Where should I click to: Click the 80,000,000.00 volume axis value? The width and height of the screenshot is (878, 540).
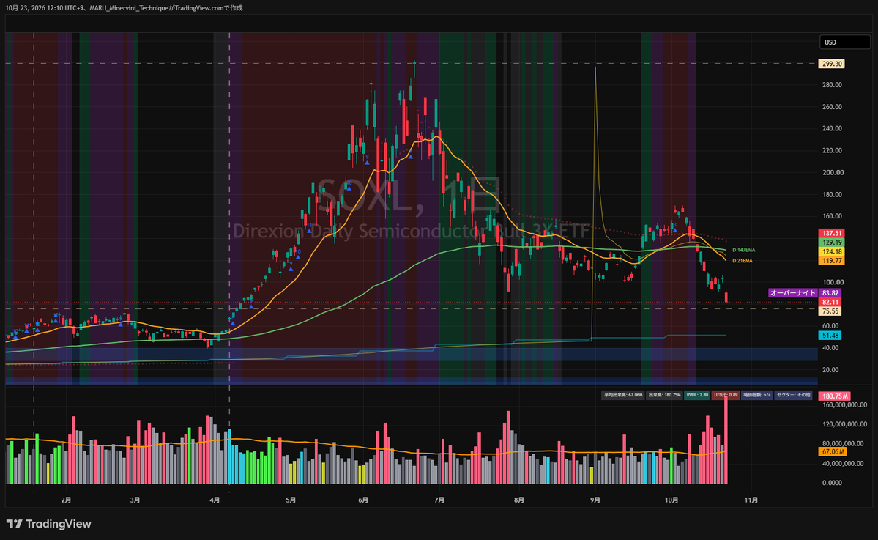[x=843, y=444]
